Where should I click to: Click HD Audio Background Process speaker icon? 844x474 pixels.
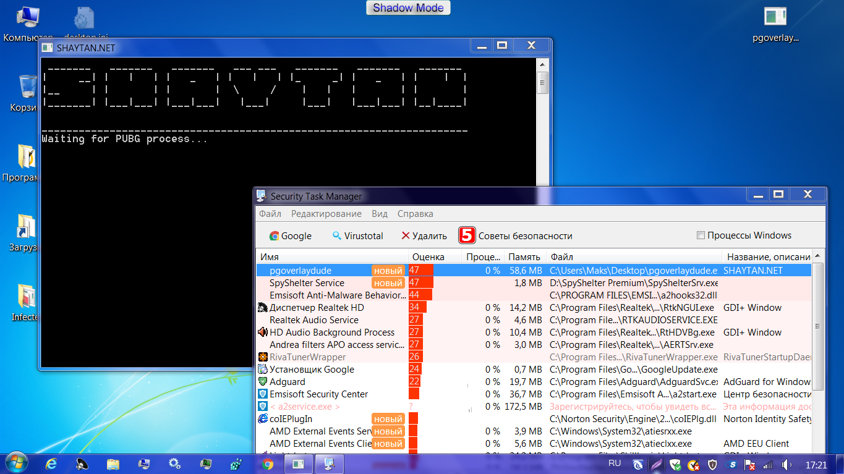point(262,332)
